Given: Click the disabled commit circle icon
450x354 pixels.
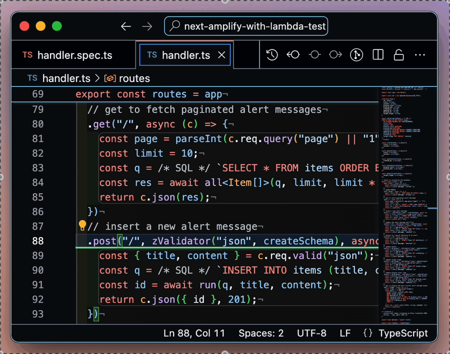Looking at the screenshot, I should point(314,54).
